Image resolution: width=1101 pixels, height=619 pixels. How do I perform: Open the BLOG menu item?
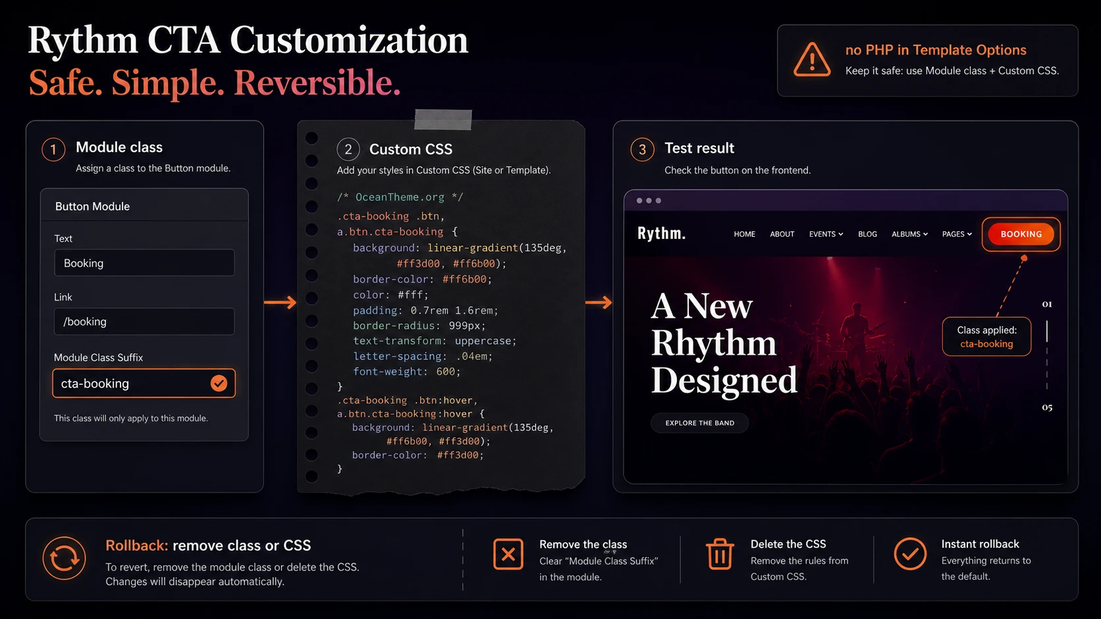(x=867, y=234)
